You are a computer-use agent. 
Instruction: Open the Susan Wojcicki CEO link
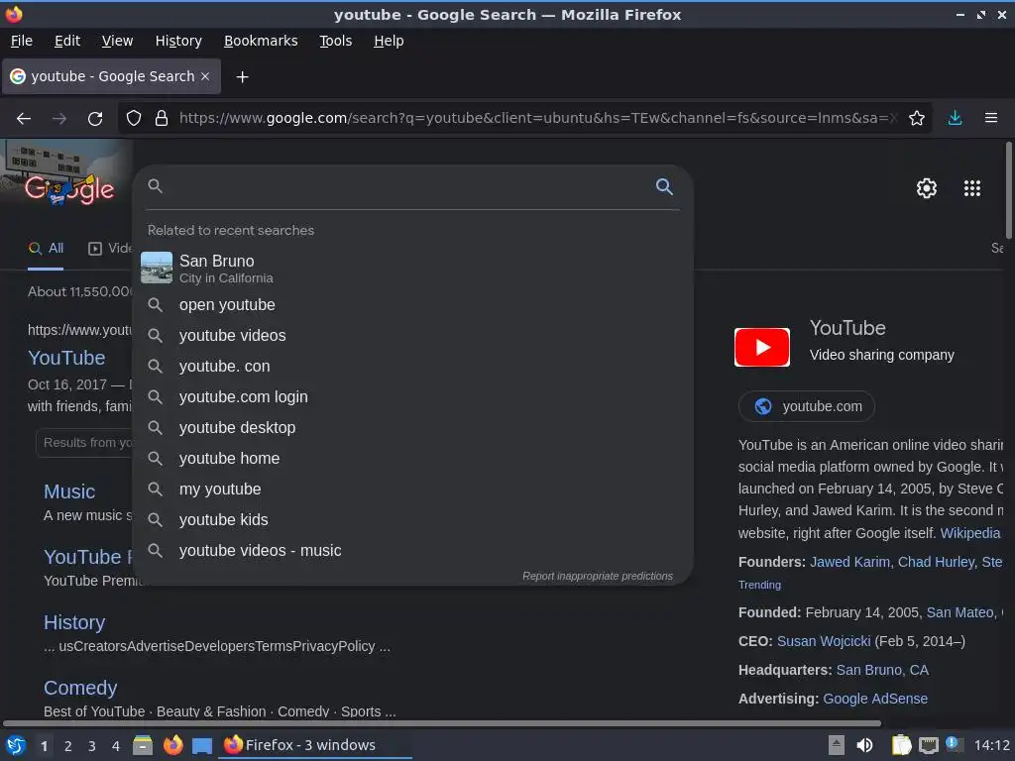point(824,641)
